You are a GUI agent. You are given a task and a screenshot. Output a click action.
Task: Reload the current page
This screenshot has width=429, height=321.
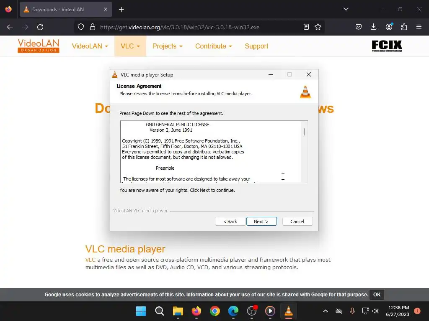[x=40, y=27]
